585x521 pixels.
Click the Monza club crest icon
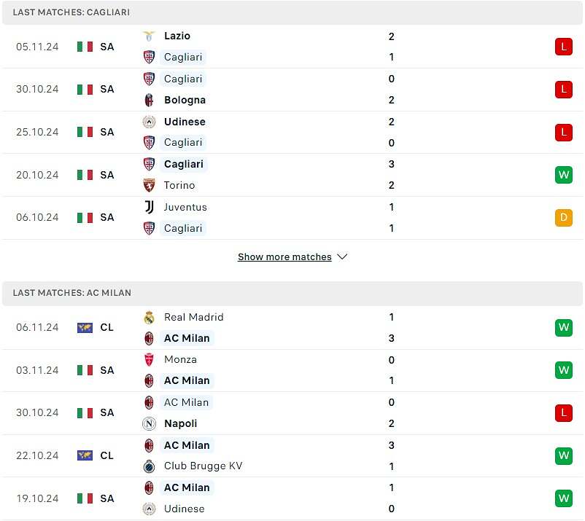pos(149,360)
